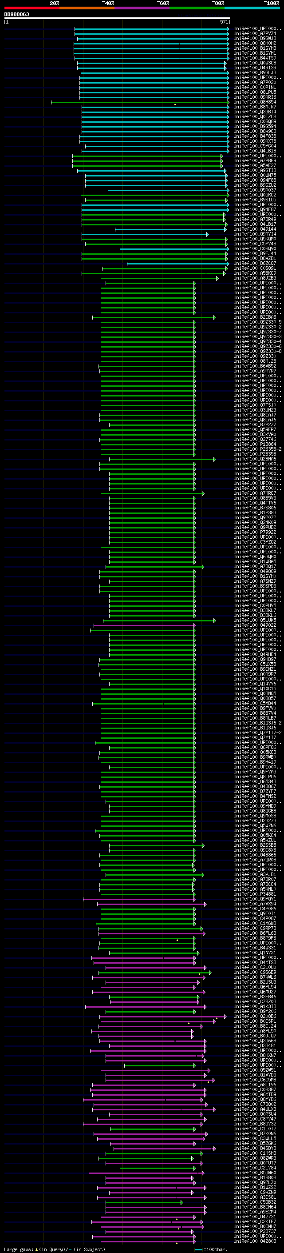Open hit UniRef100_B4XTS9

click(x=255, y=58)
